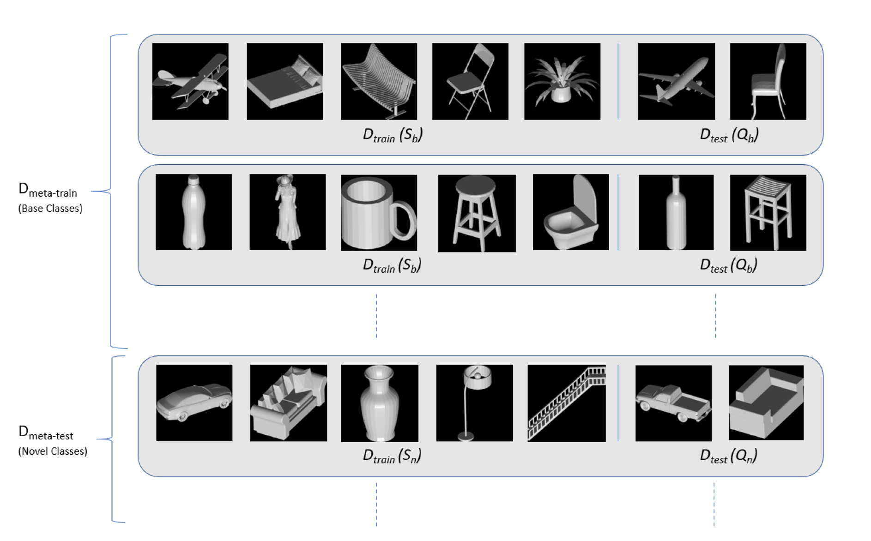Select the standing woman figure image
Viewport: 871px width, 541px height.
click(287, 212)
